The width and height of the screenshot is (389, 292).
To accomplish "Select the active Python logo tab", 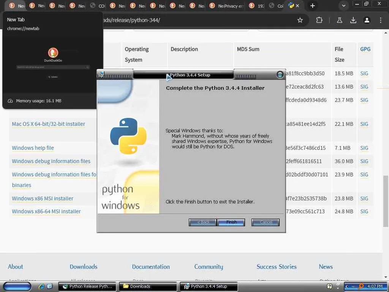I will coord(291,6).
